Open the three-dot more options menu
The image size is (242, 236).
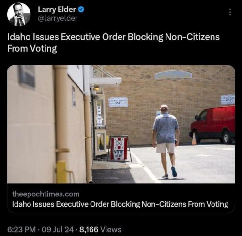[x=230, y=12]
